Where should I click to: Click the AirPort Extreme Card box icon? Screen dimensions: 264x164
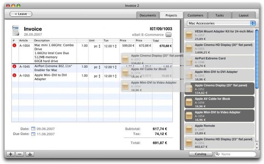tap(189, 62)
